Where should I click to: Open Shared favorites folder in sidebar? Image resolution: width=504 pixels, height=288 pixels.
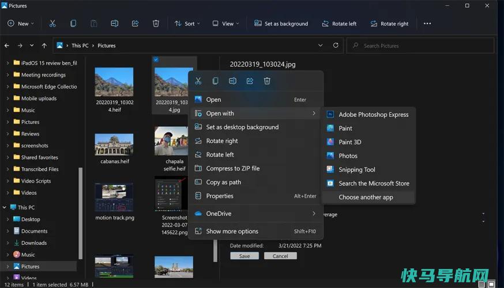click(40, 157)
